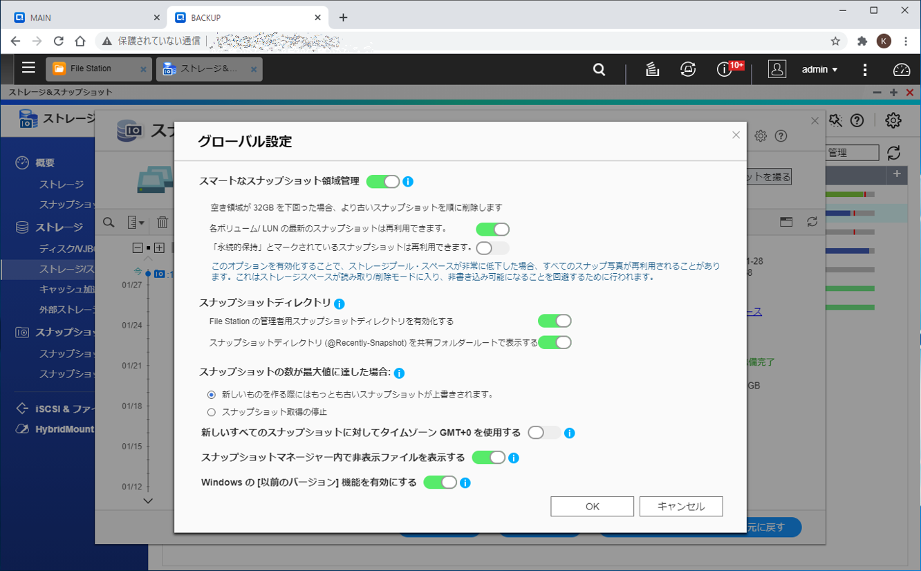Open the dashboard gauge icon
Image resolution: width=921 pixels, height=571 pixels.
[901, 69]
